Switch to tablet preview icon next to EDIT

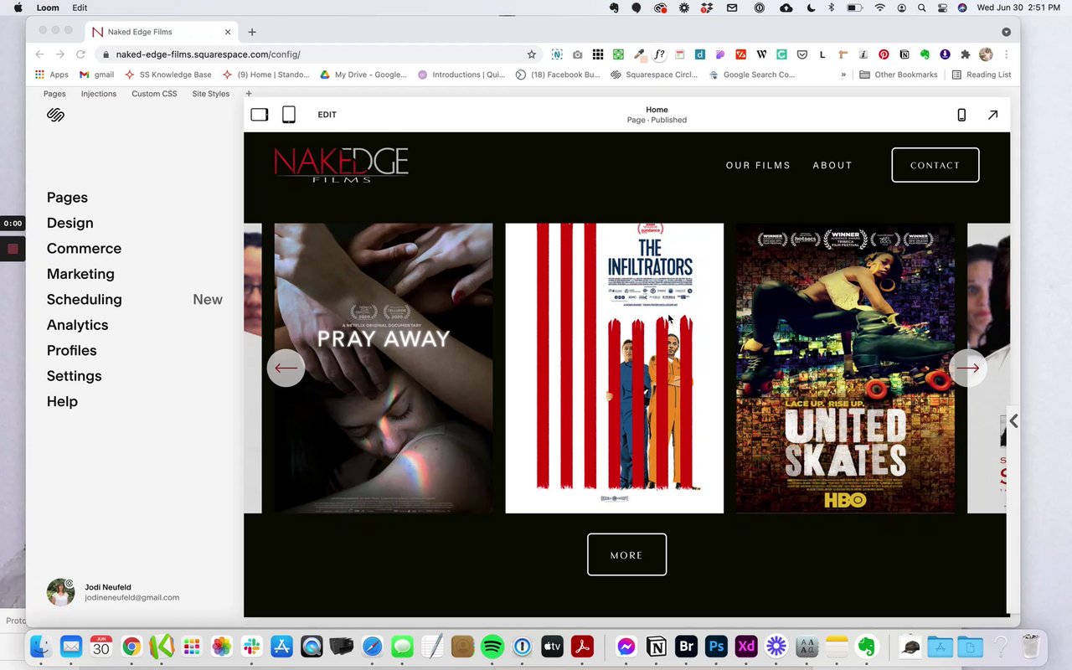[289, 115]
